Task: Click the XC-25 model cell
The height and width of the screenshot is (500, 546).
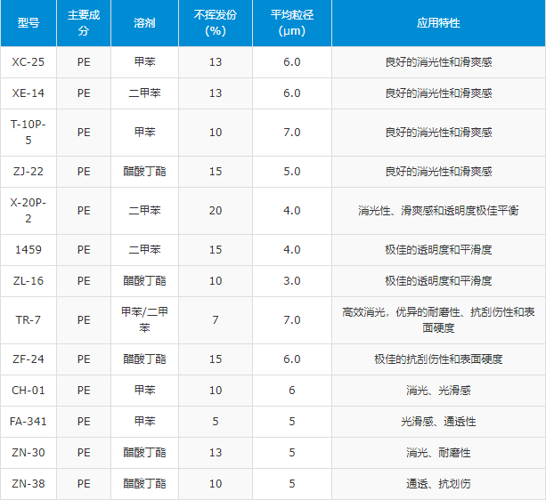Action: click(28, 62)
